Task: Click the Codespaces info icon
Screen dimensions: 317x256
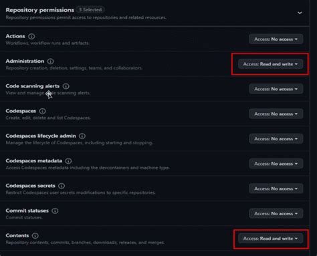Action: [x=42, y=111]
